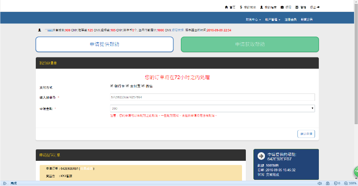The width and height of the screenshot is (358, 186).
Task: Click the 100% zoom level text
Action: (353, 183)
